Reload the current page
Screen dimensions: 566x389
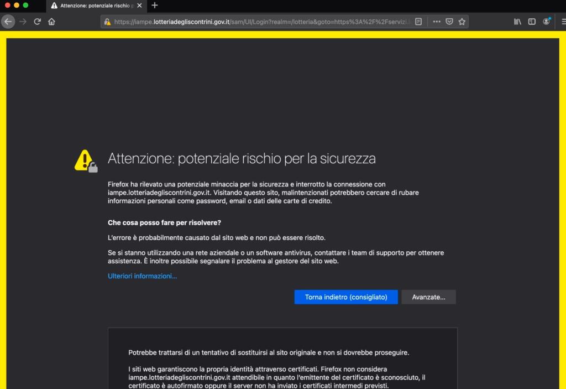(38, 22)
